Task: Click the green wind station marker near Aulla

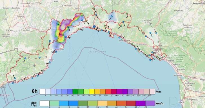Action: [x=159, y=42]
